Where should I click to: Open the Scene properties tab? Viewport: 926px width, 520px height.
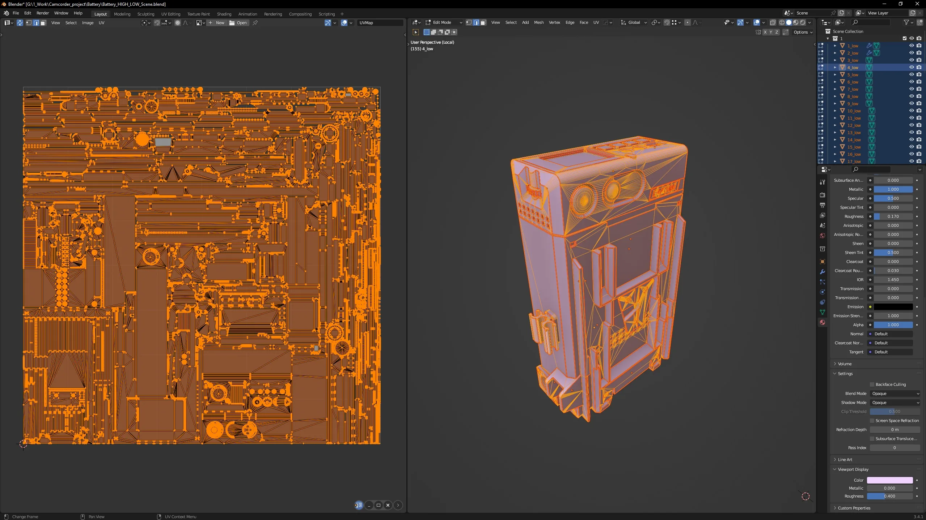coord(823,225)
